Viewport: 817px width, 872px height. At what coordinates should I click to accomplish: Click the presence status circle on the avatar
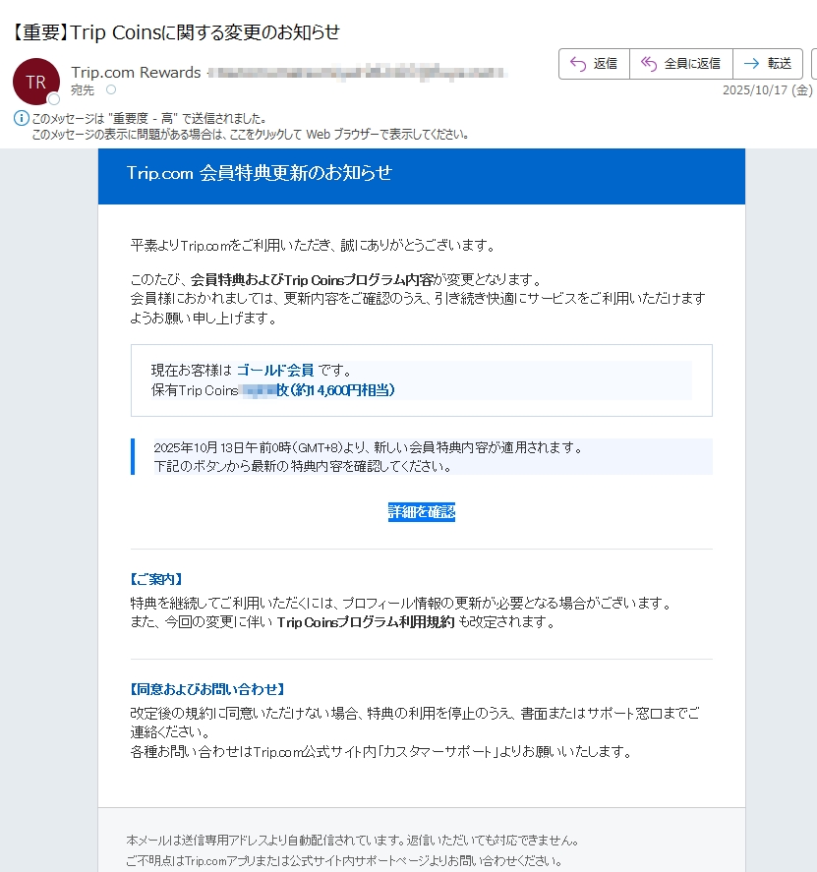point(55,97)
